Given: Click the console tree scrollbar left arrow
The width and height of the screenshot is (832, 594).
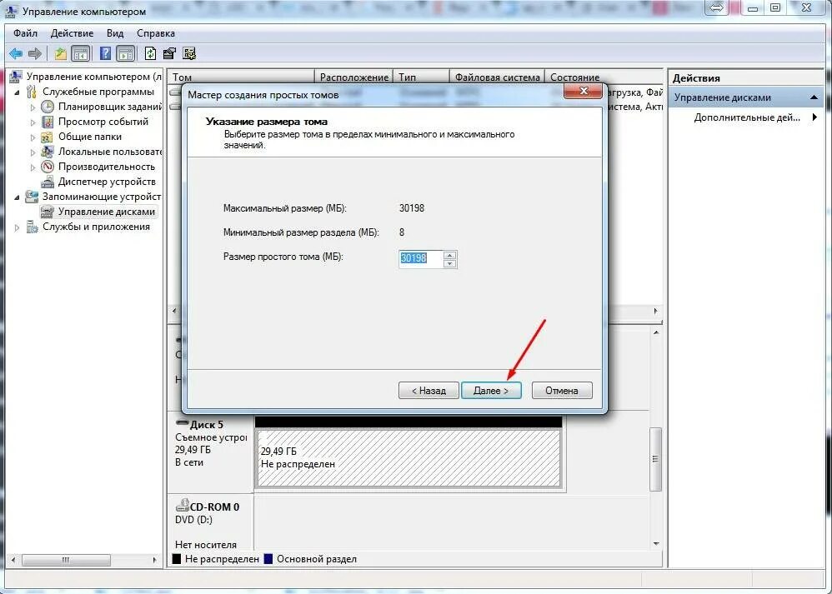Looking at the screenshot, I should 13,560.
